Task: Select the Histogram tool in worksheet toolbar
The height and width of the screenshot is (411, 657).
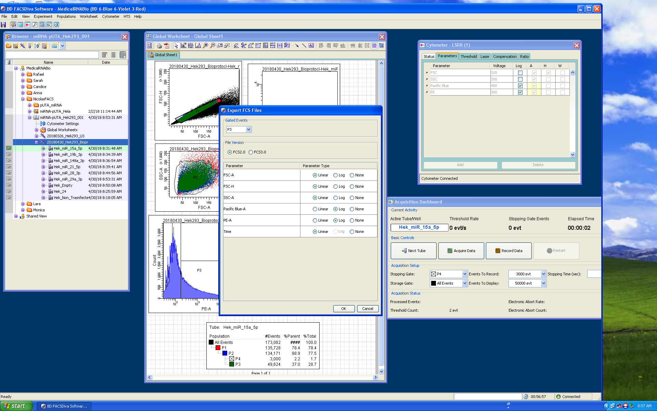Action: [198, 46]
